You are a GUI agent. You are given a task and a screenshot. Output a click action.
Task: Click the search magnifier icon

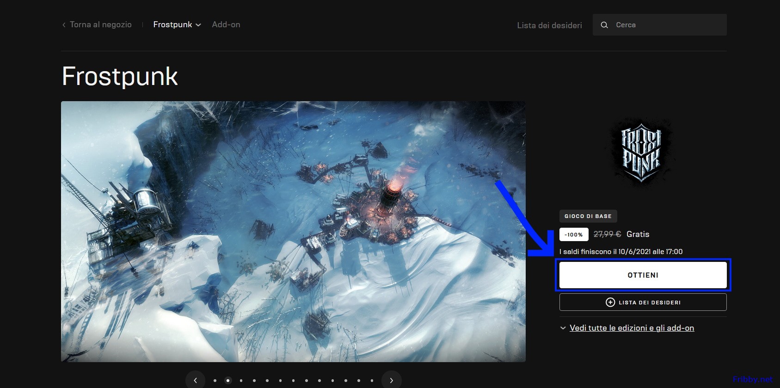pos(604,25)
